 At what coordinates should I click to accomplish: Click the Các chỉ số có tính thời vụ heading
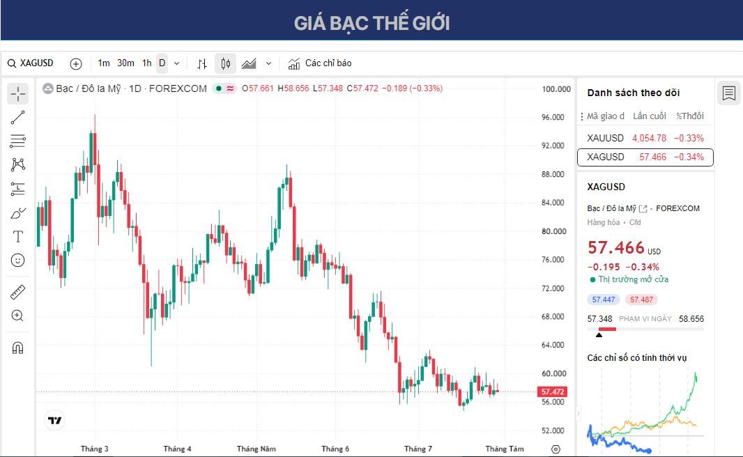(636, 358)
